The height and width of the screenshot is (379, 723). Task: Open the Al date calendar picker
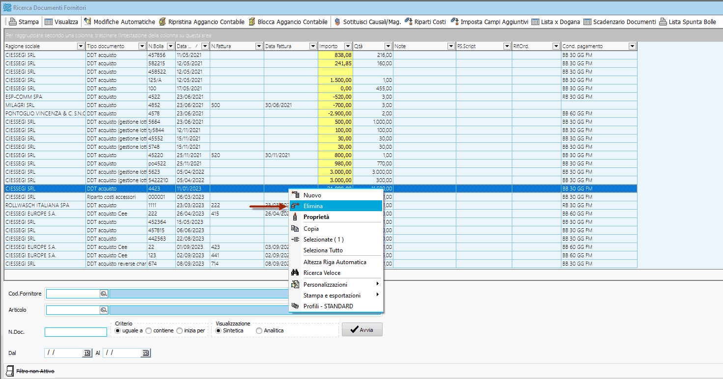coord(145,353)
